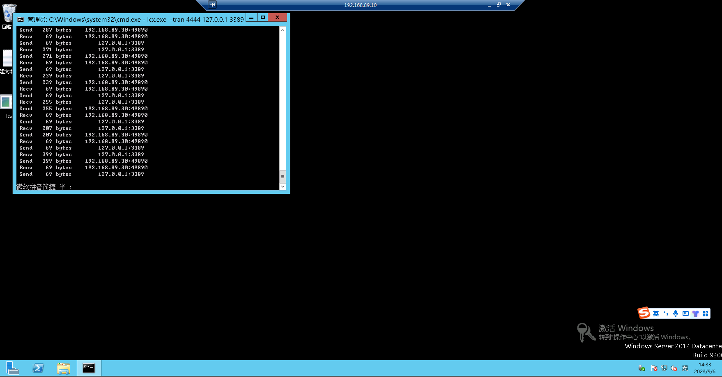Click the console scrollbar down arrow
This screenshot has height=377, width=722.
[x=283, y=186]
